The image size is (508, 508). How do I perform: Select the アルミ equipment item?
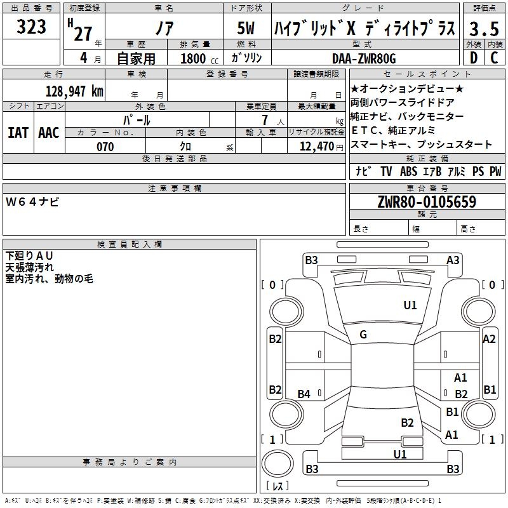456,171
